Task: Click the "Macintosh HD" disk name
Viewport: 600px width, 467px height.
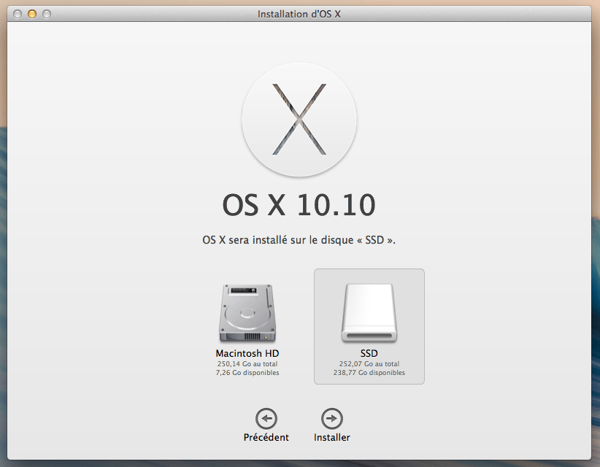Action: 247,353
